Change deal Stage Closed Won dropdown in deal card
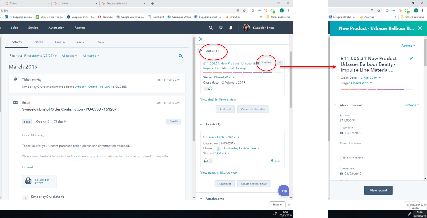The width and height of the screenshot is (427, 218). tap(224, 77)
